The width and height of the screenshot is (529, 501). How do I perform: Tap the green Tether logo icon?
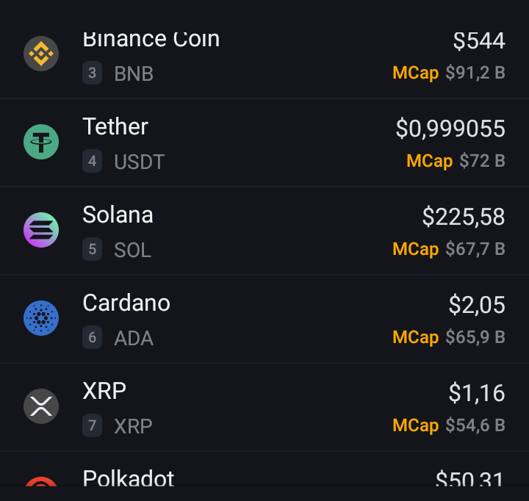tap(41, 142)
